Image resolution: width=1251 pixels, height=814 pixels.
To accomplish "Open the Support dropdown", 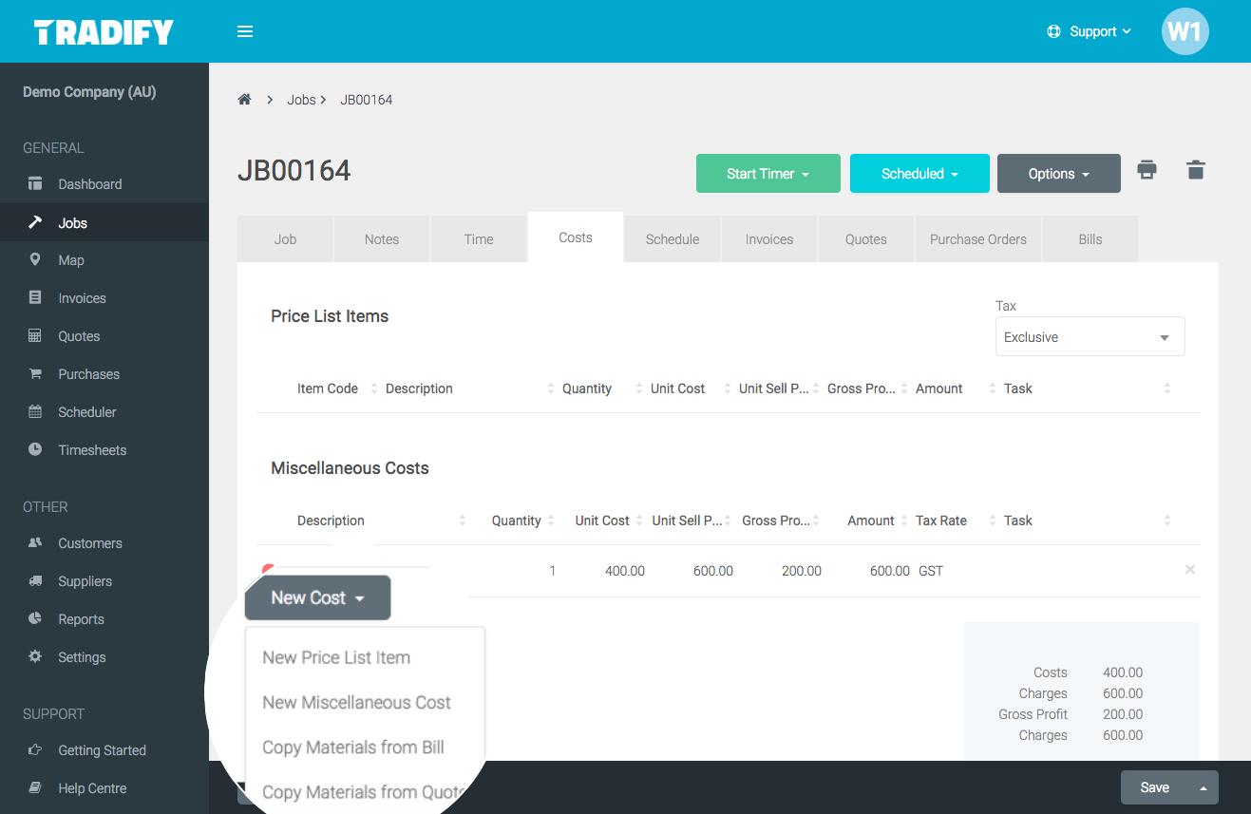I will (1090, 31).
